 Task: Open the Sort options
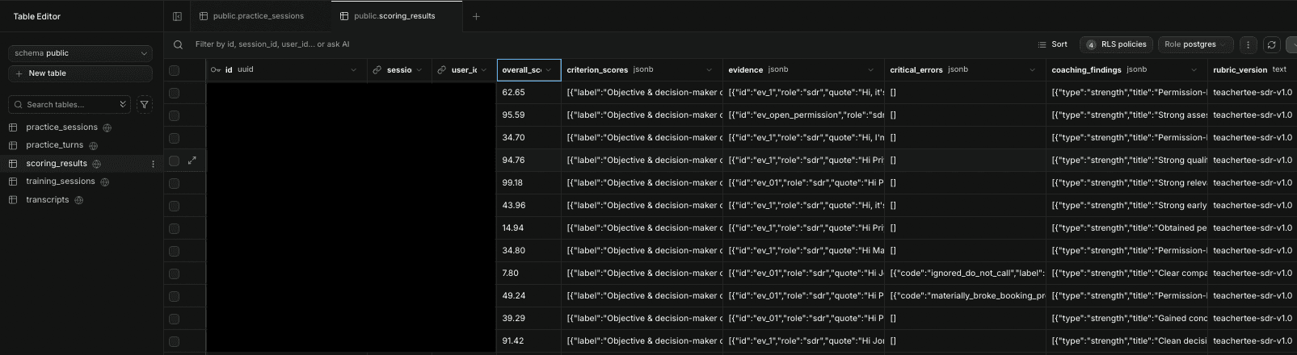pyautogui.click(x=1052, y=44)
